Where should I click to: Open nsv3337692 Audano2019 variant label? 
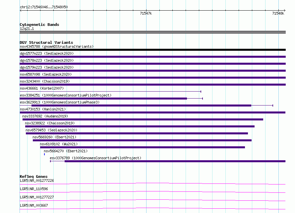pyautogui.click(x=45, y=116)
